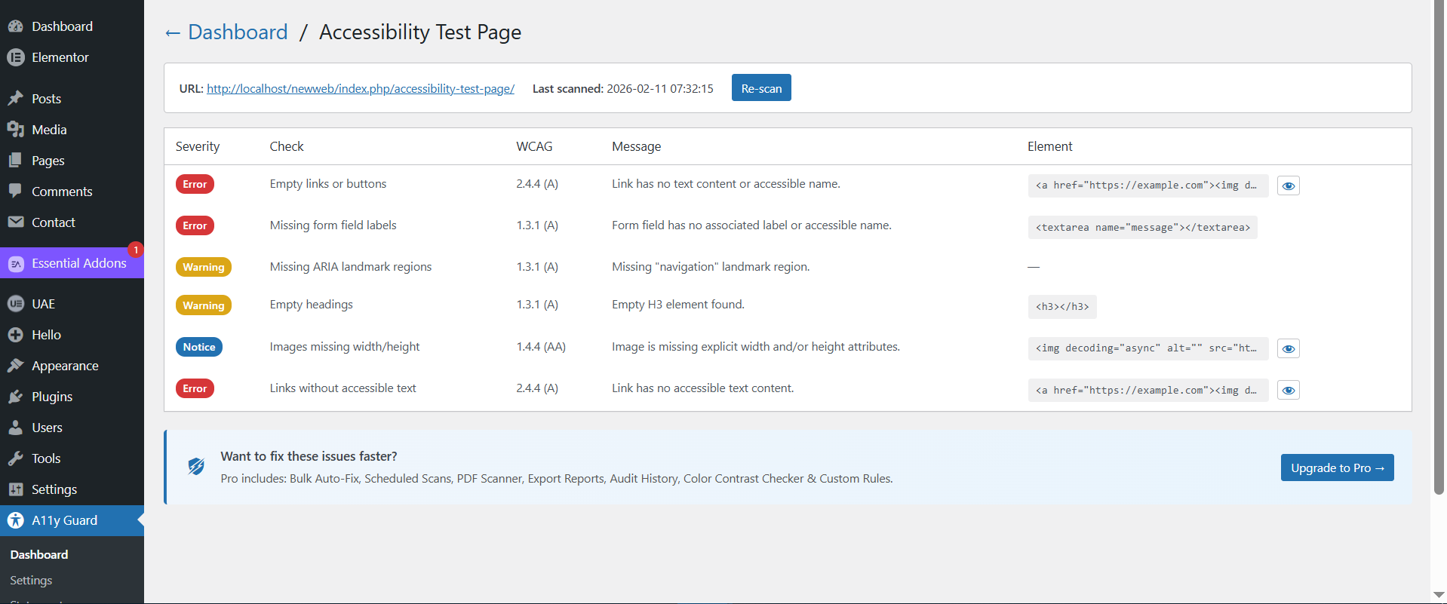Click the Severity column header
Image resolution: width=1447 pixels, height=604 pixels.
(198, 146)
